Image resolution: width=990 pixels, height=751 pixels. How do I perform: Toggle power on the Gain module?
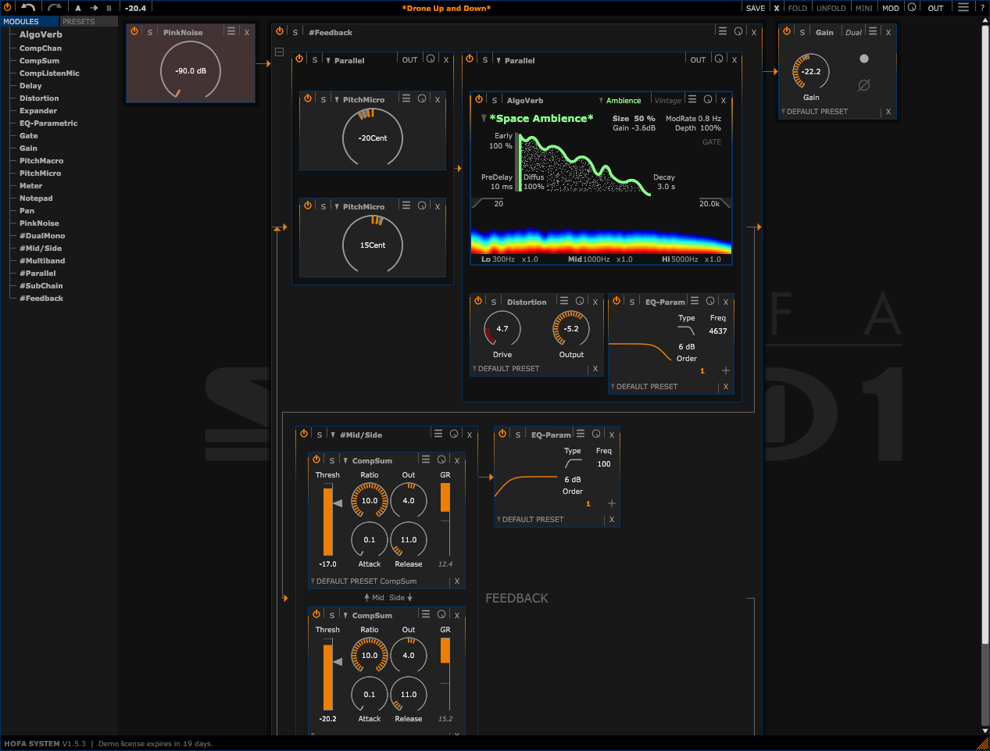[x=787, y=31]
